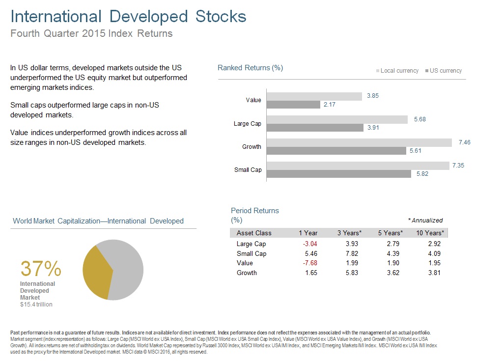Viewport: 503px width, 361px height.
Task: Click the 'In US dollar terms' paragraph
Action: coord(98,78)
